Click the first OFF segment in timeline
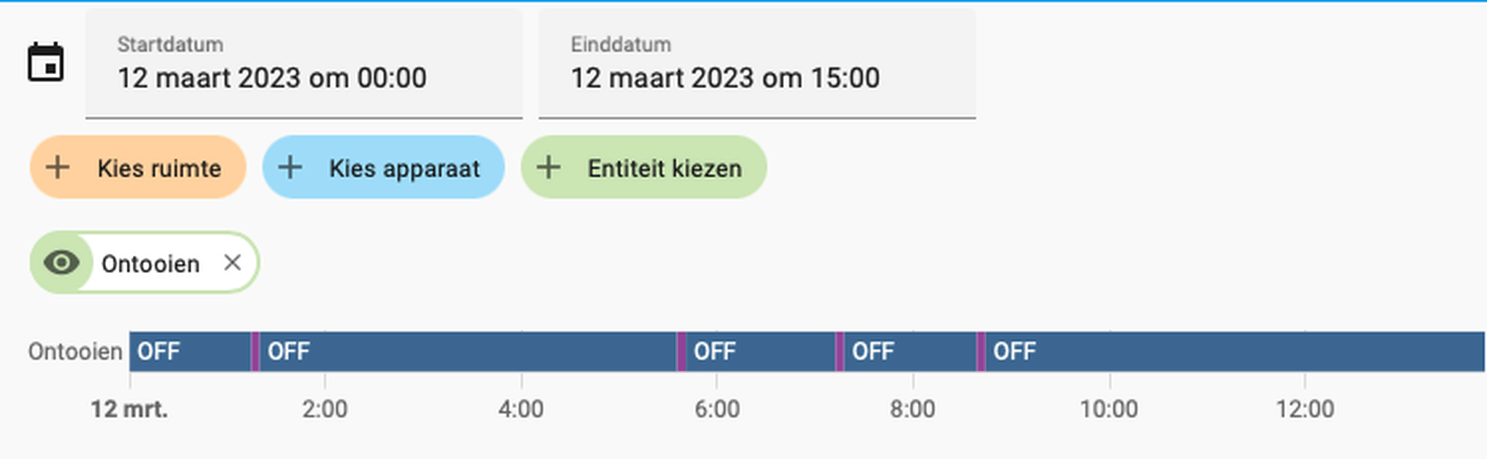1487x459 pixels. pyautogui.click(x=189, y=352)
